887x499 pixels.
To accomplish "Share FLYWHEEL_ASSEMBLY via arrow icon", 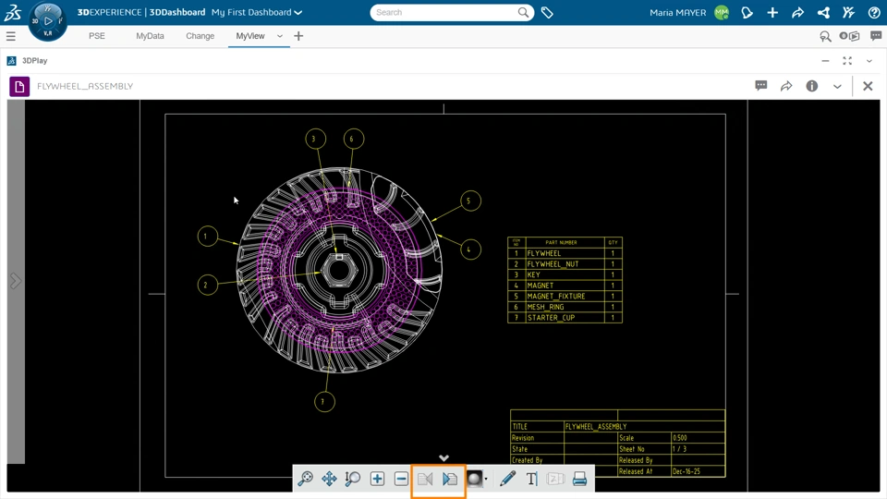I will point(786,86).
